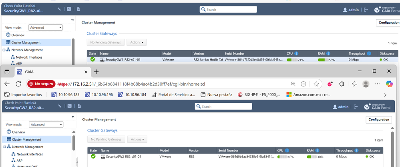Click the Configuration button in SecurityGW2 portal

(379, 120)
